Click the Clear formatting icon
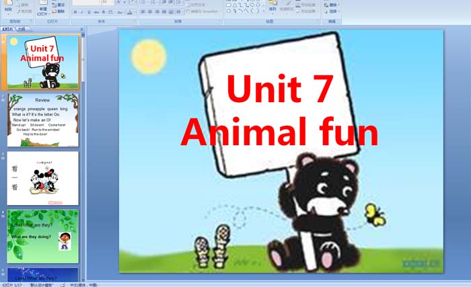The height and width of the screenshot is (287, 471). 132,2
